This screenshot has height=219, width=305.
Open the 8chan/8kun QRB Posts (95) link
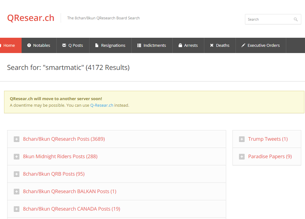[54, 174]
